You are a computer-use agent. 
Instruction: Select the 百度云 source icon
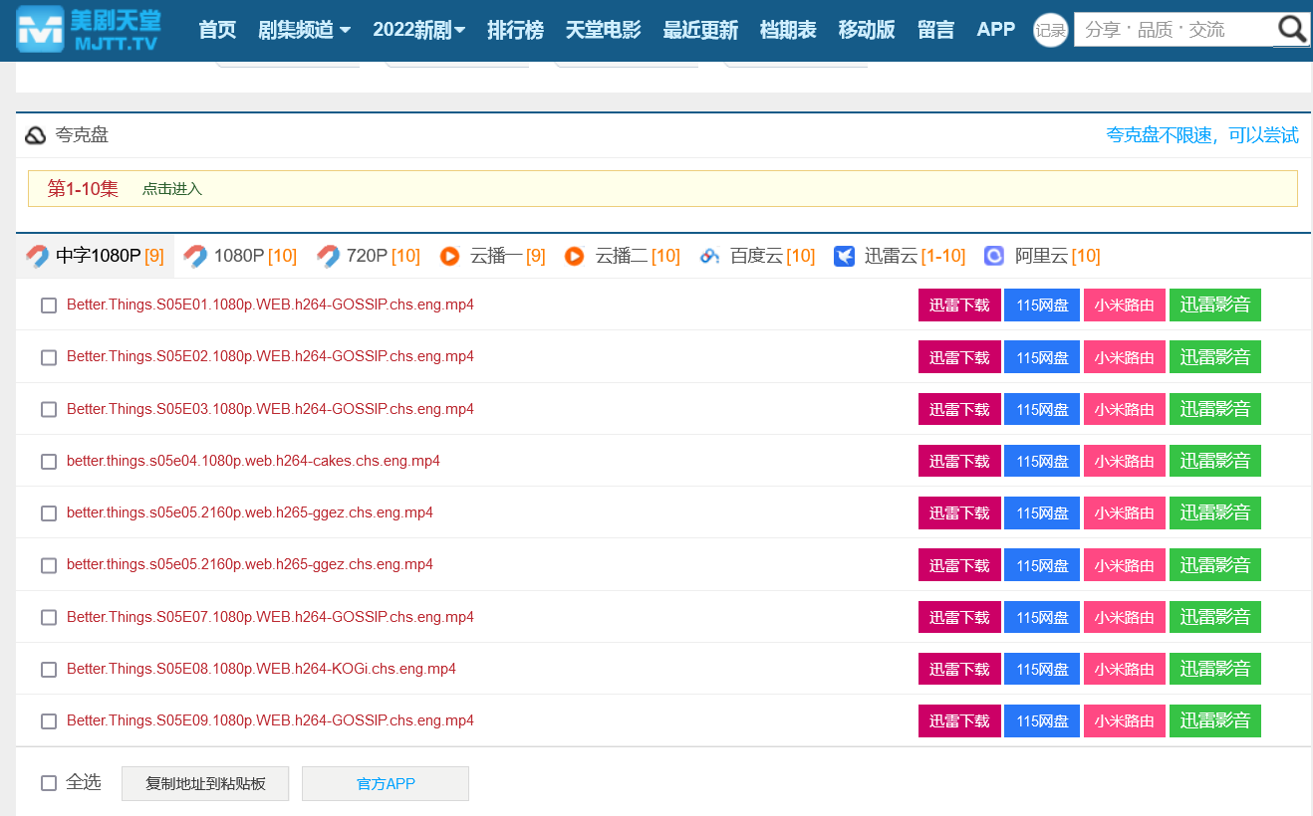709,256
